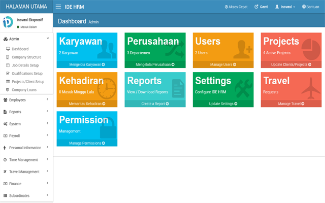Click Mengelola Perusahaan link

(155, 64)
